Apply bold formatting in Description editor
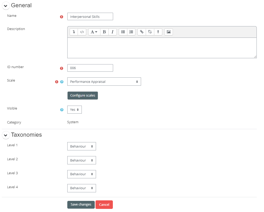This screenshot has width=264, height=212. point(104,32)
